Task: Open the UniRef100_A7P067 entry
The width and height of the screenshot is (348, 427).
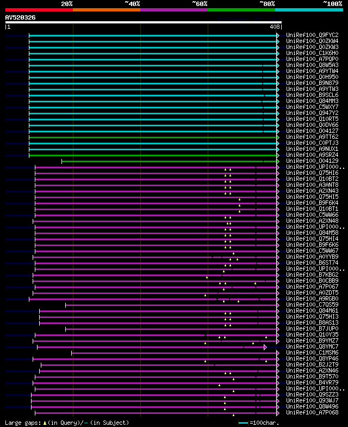Action: click(312, 286)
